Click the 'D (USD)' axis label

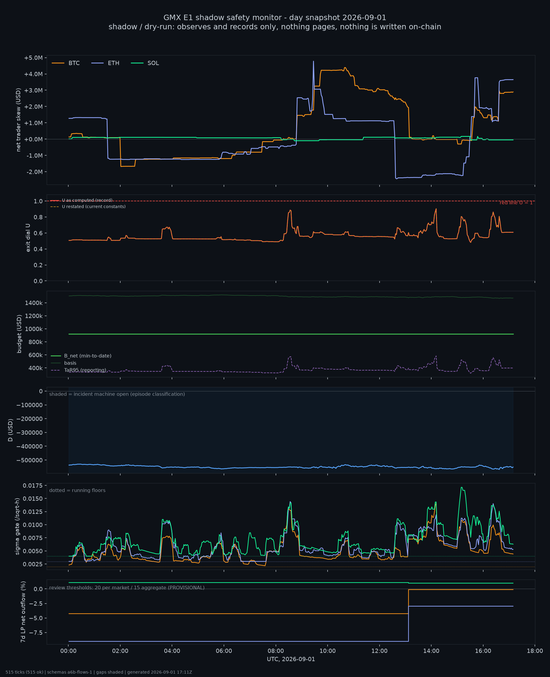click(11, 430)
